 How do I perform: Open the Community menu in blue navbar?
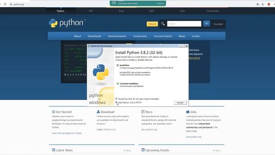click(140, 36)
